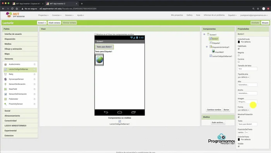The height and width of the screenshot is (153, 271).
Task: Click the ProximitySensor palette icon
Action: click(x=5, y=104)
